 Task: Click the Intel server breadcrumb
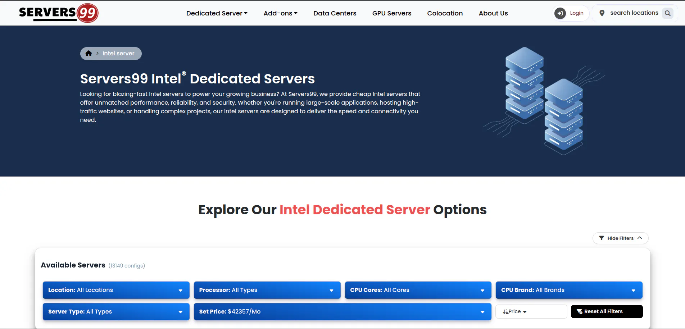click(x=118, y=54)
